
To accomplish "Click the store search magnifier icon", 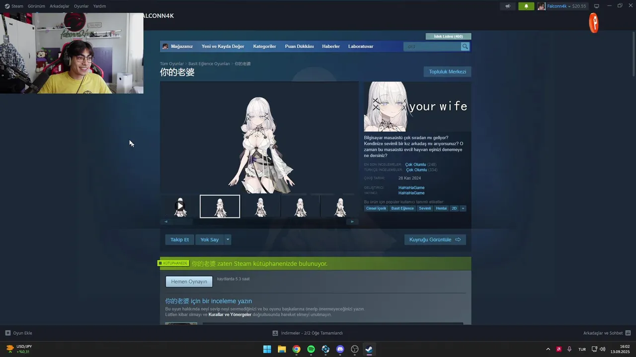I will 465,47.
